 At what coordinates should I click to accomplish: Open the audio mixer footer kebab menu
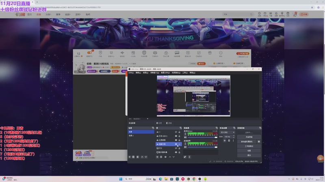tap(189, 157)
